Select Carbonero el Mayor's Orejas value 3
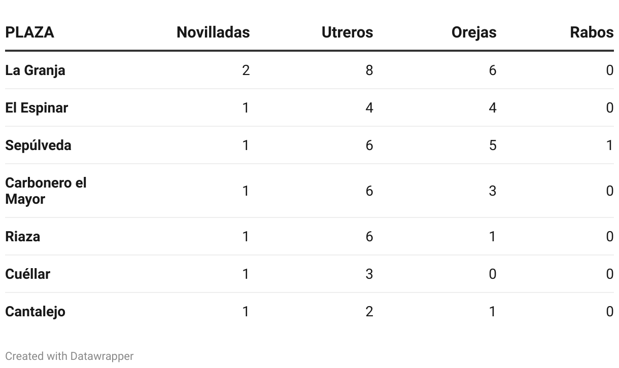The width and height of the screenshot is (619, 368). coord(492,191)
